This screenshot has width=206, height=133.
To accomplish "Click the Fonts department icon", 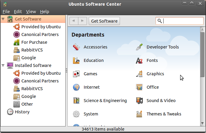I will pos(139,60).
